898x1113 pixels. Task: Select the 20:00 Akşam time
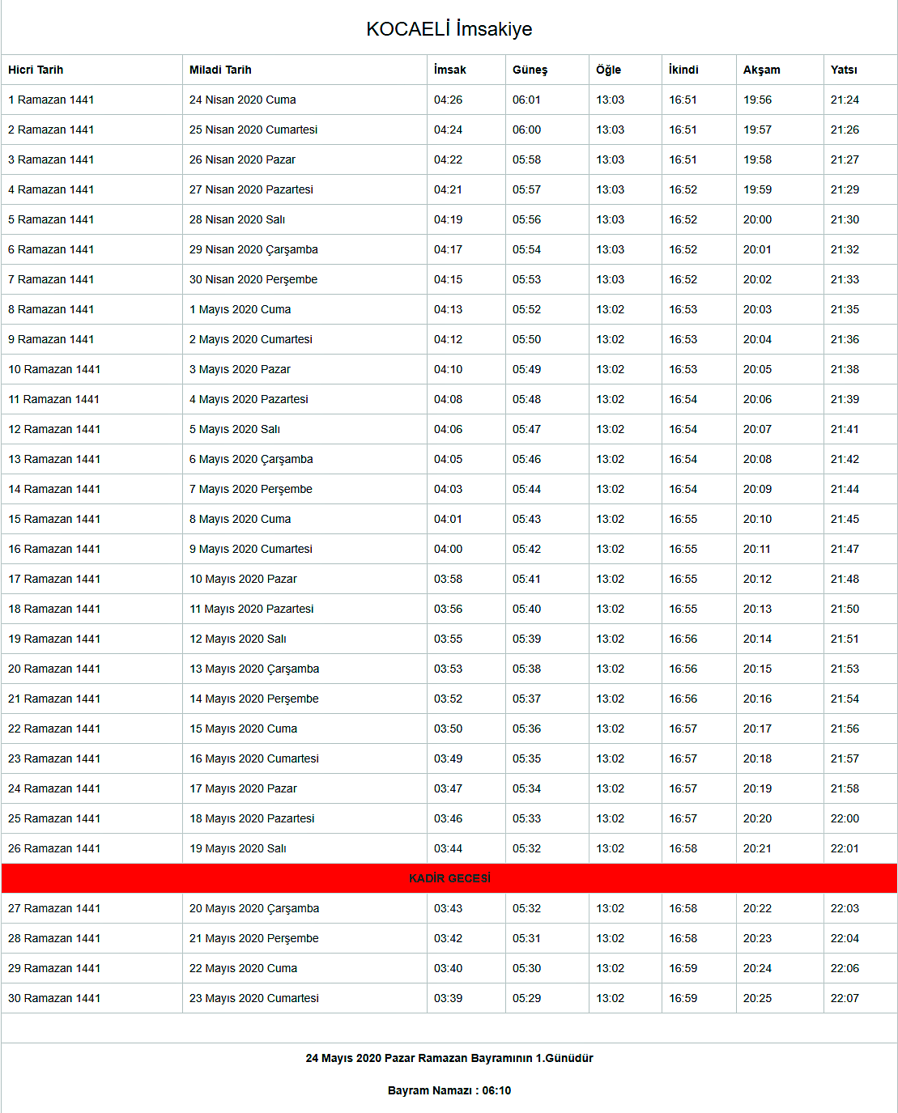click(x=757, y=219)
